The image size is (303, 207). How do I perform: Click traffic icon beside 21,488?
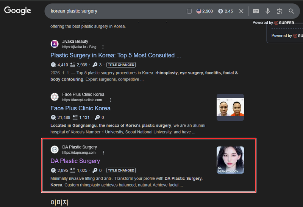coord(53,117)
